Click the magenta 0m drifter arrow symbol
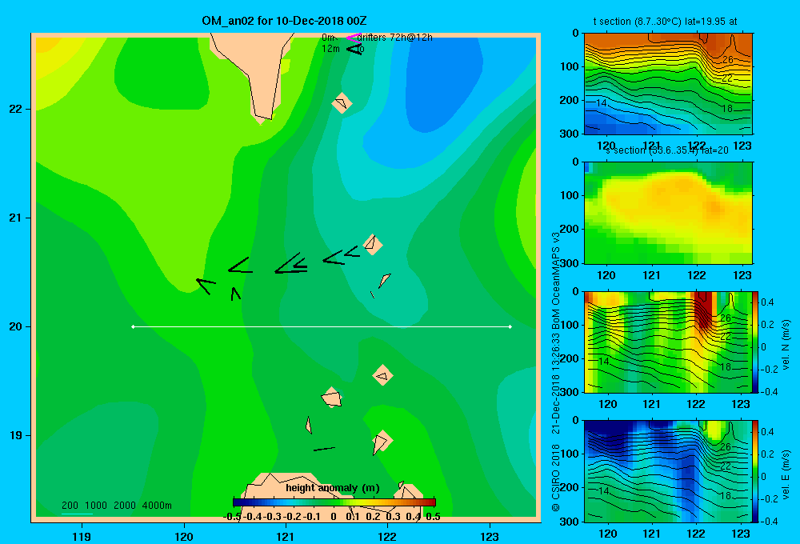Viewport: 800px width, 544px height. pyautogui.click(x=354, y=38)
